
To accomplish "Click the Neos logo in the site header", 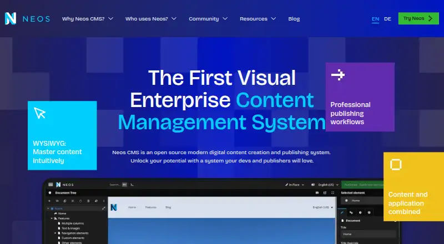I will pos(27,19).
